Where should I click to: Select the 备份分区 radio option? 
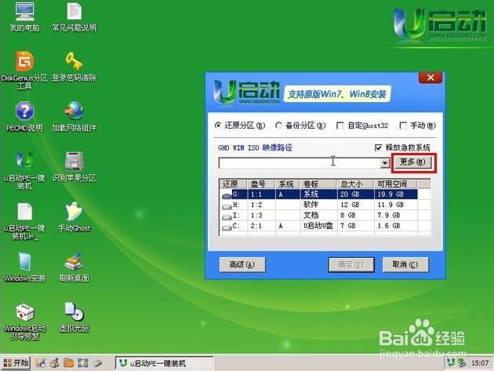click(300, 125)
